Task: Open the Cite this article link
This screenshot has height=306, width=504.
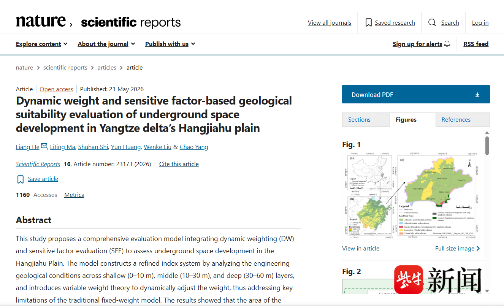Action: (x=179, y=164)
